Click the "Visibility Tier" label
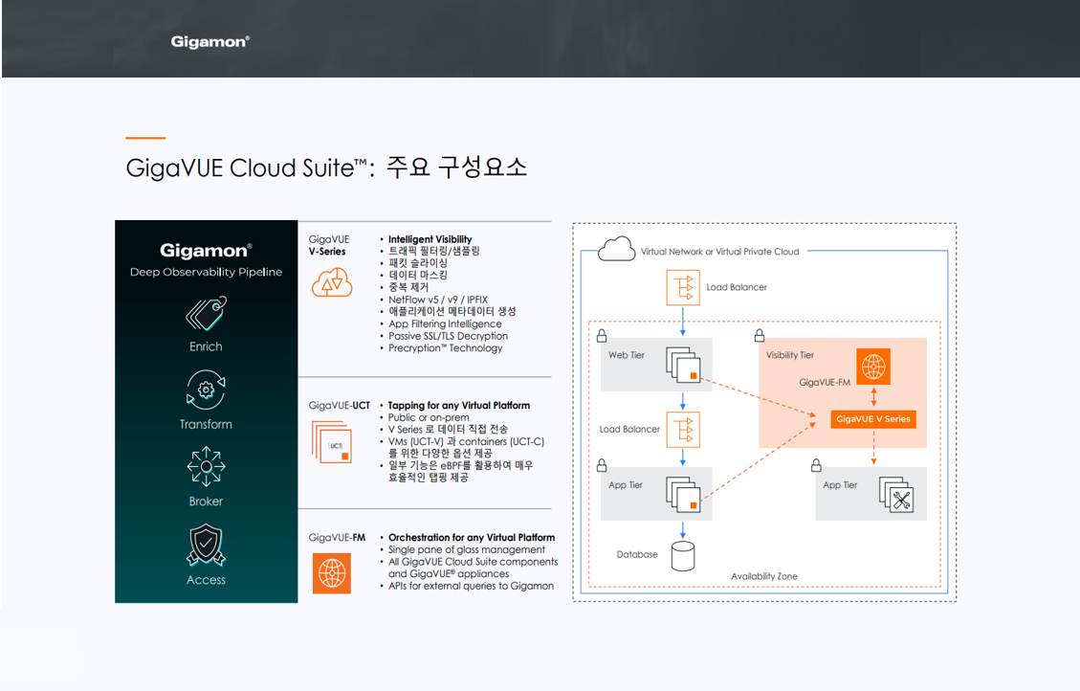 (789, 355)
